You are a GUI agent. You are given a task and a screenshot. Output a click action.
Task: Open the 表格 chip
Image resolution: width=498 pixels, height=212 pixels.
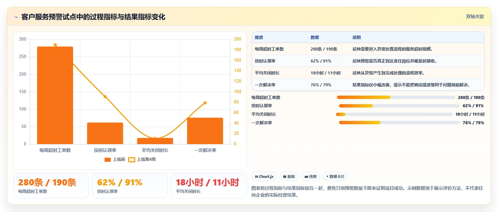[289, 176]
